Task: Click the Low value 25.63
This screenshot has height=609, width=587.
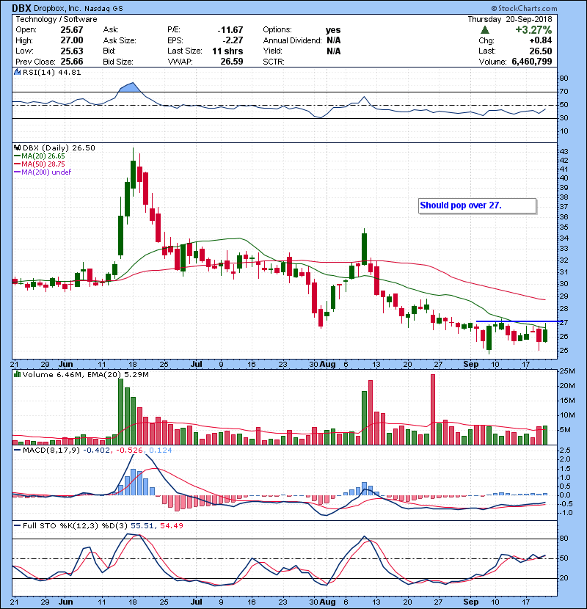Action: pos(72,51)
